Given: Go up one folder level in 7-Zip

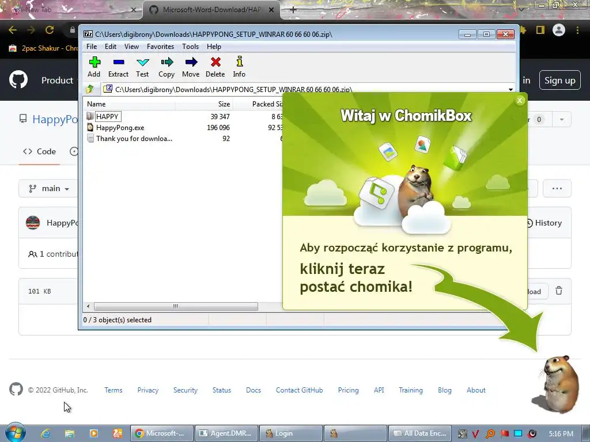Looking at the screenshot, I should (90, 89).
